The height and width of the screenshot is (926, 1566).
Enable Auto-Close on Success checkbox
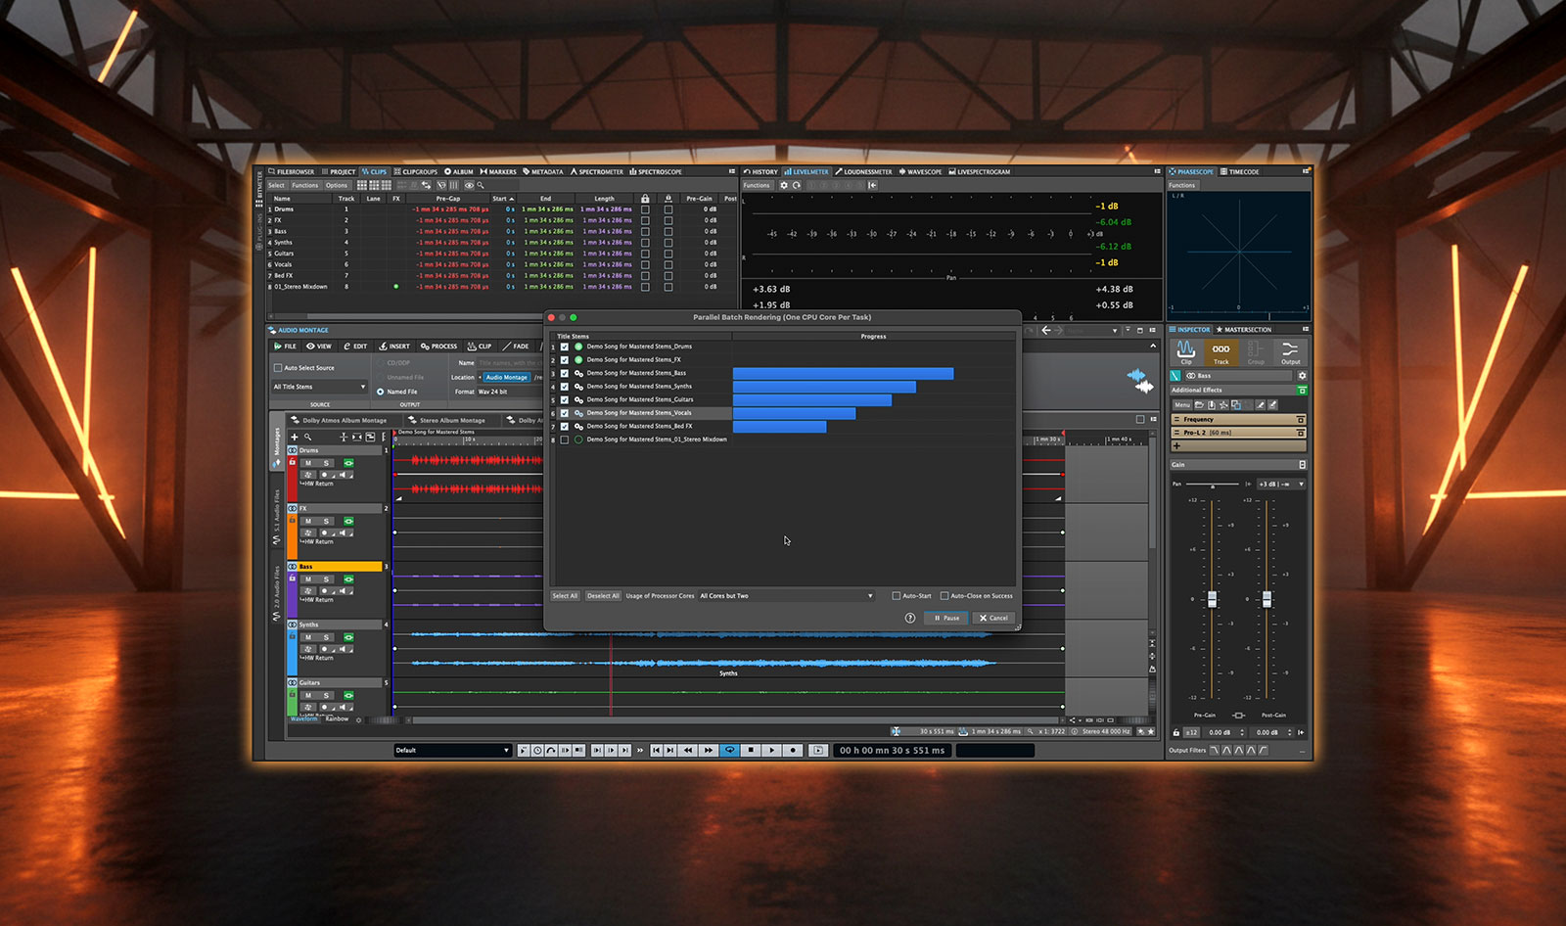(x=944, y=595)
